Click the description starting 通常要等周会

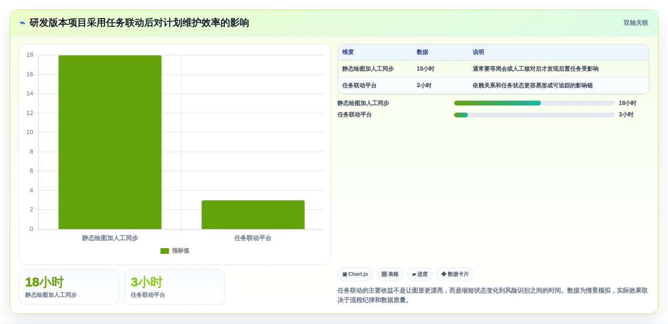pyautogui.click(x=535, y=69)
